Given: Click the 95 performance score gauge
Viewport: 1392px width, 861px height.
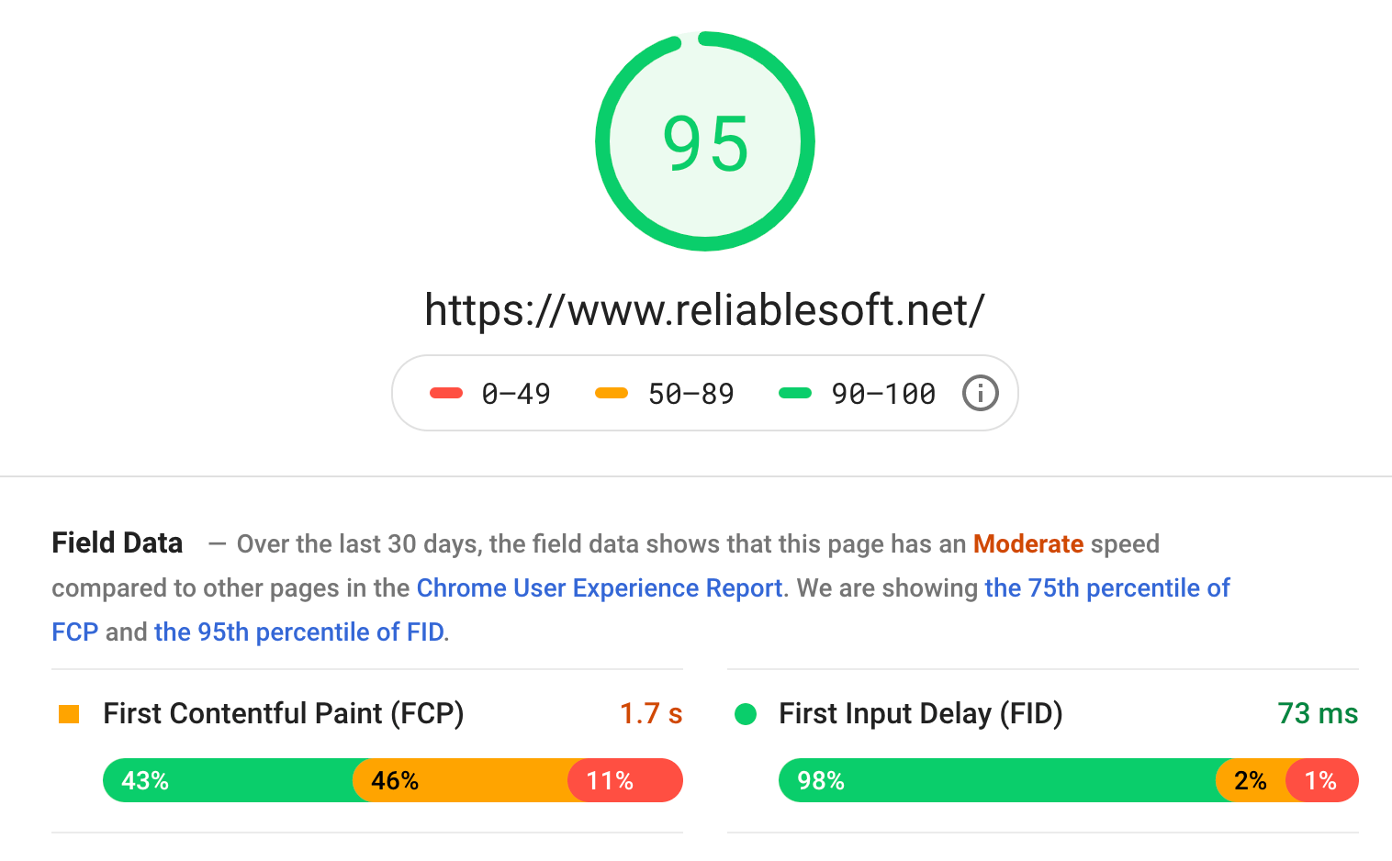Looking at the screenshot, I should pos(705,141).
